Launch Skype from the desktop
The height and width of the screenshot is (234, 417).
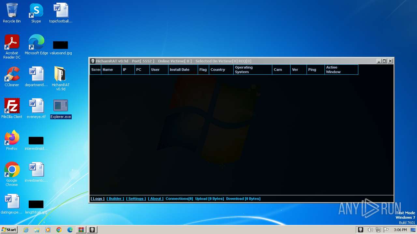[x=36, y=13]
